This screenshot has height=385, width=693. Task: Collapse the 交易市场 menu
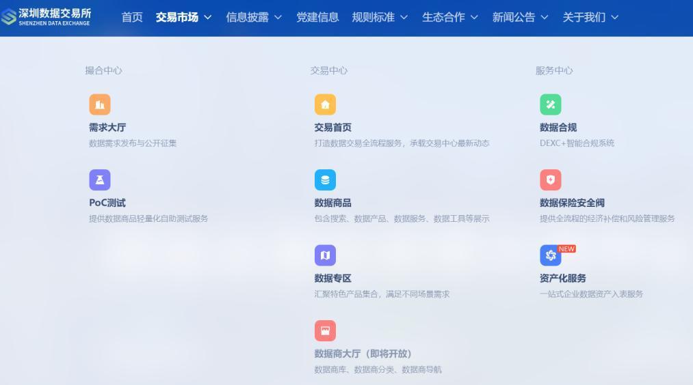click(x=183, y=17)
